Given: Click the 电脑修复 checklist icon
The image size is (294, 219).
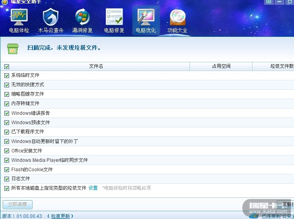Looking at the screenshot, I should pyautogui.click(x=114, y=17).
